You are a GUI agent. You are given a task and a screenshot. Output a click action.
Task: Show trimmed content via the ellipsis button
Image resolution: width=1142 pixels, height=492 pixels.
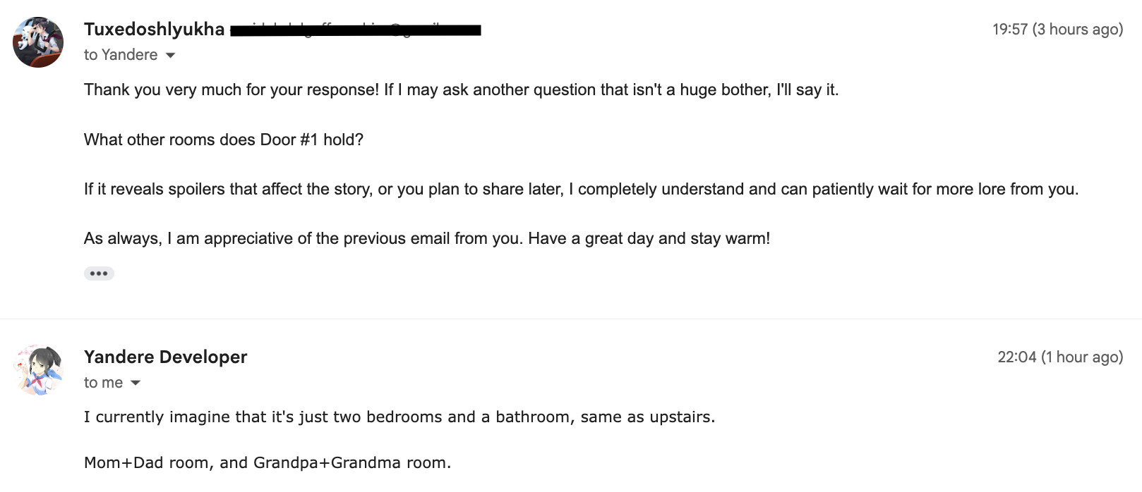point(99,273)
